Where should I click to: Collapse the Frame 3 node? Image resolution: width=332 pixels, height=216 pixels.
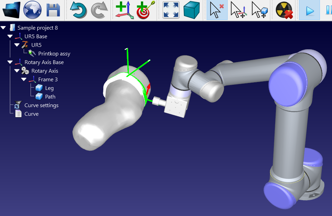pyautogui.click(x=24, y=80)
